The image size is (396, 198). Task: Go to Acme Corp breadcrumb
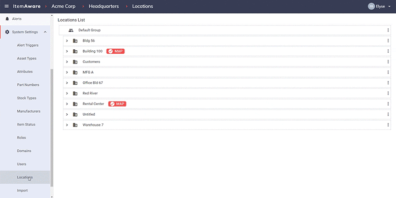tap(63, 6)
